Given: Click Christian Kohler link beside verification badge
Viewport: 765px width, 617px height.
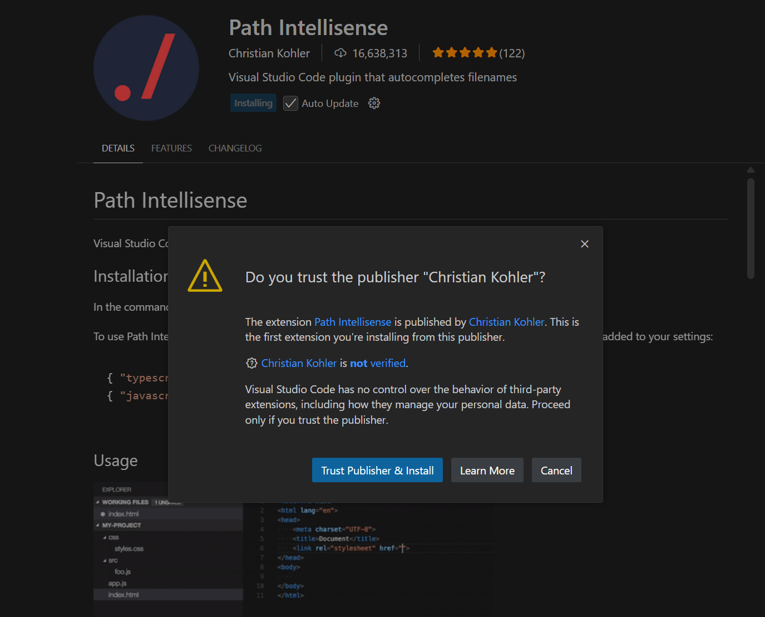Looking at the screenshot, I should pyautogui.click(x=299, y=363).
